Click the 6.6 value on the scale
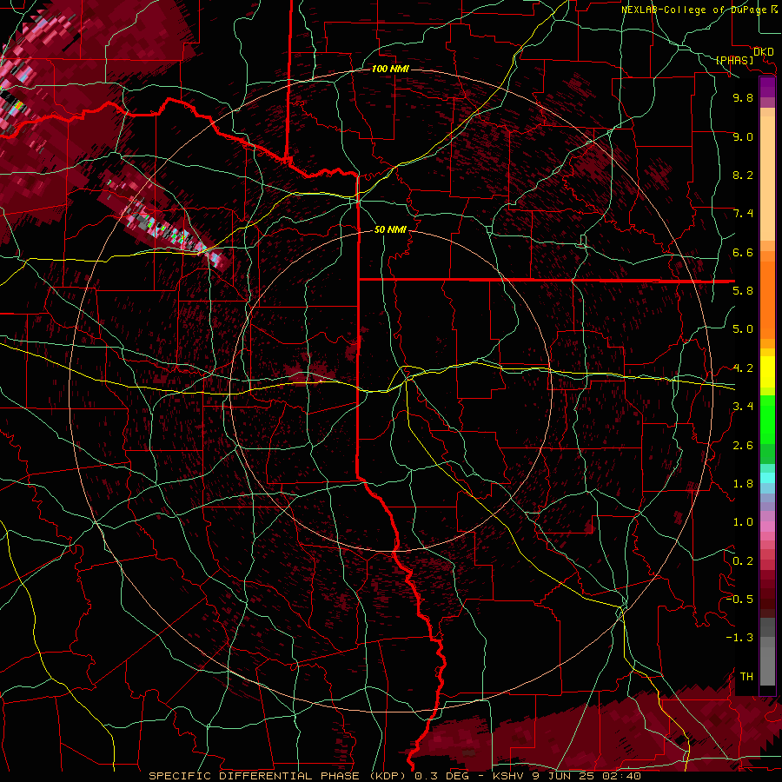This screenshot has height=782, width=782. coord(743,252)
